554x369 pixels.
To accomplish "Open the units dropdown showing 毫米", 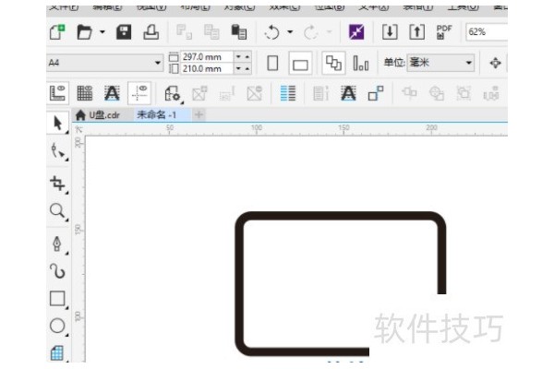I will tap(440, 63).
